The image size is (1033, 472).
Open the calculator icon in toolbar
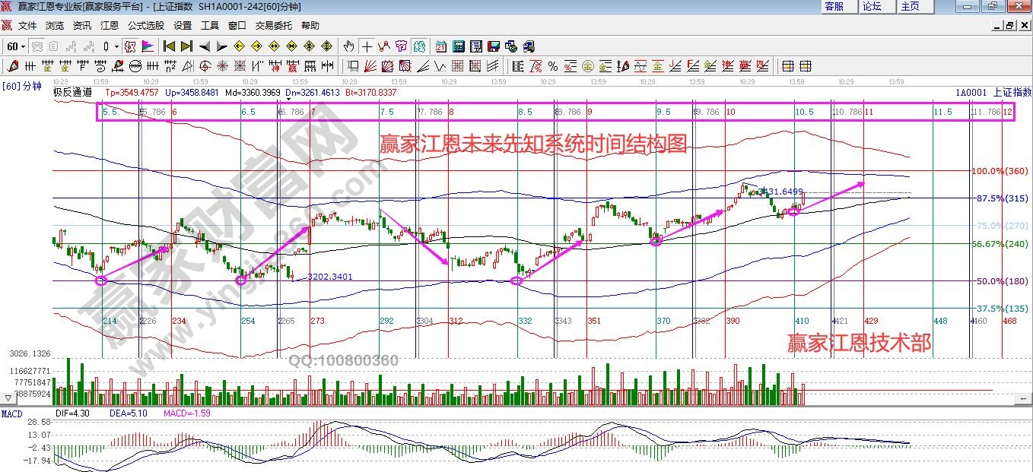tap(459, 46)
